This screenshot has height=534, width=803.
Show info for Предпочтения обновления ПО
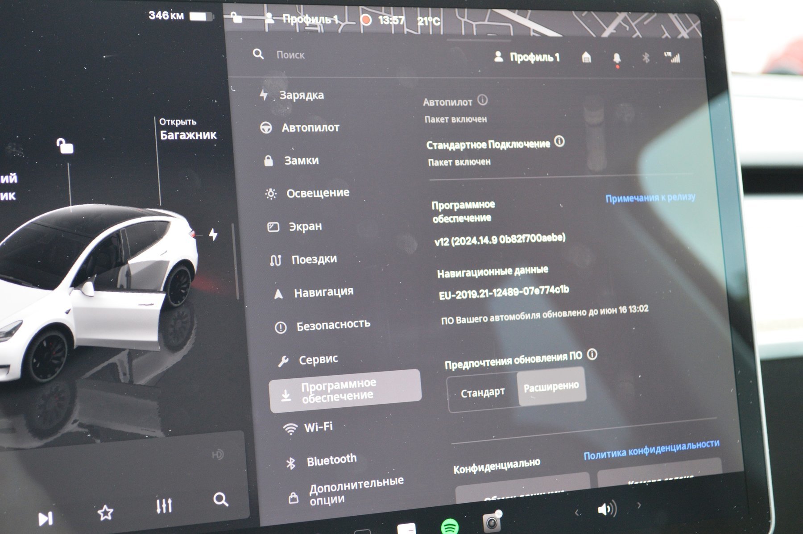[592, 355]
